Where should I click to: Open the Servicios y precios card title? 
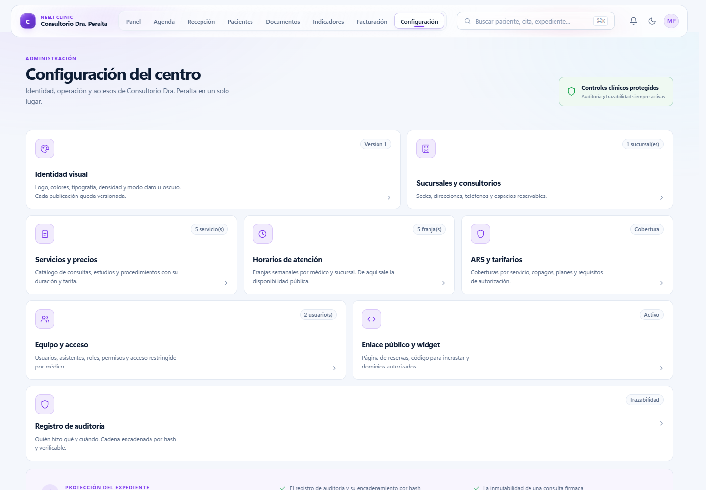pyautogui.click(x=66, y=260)
